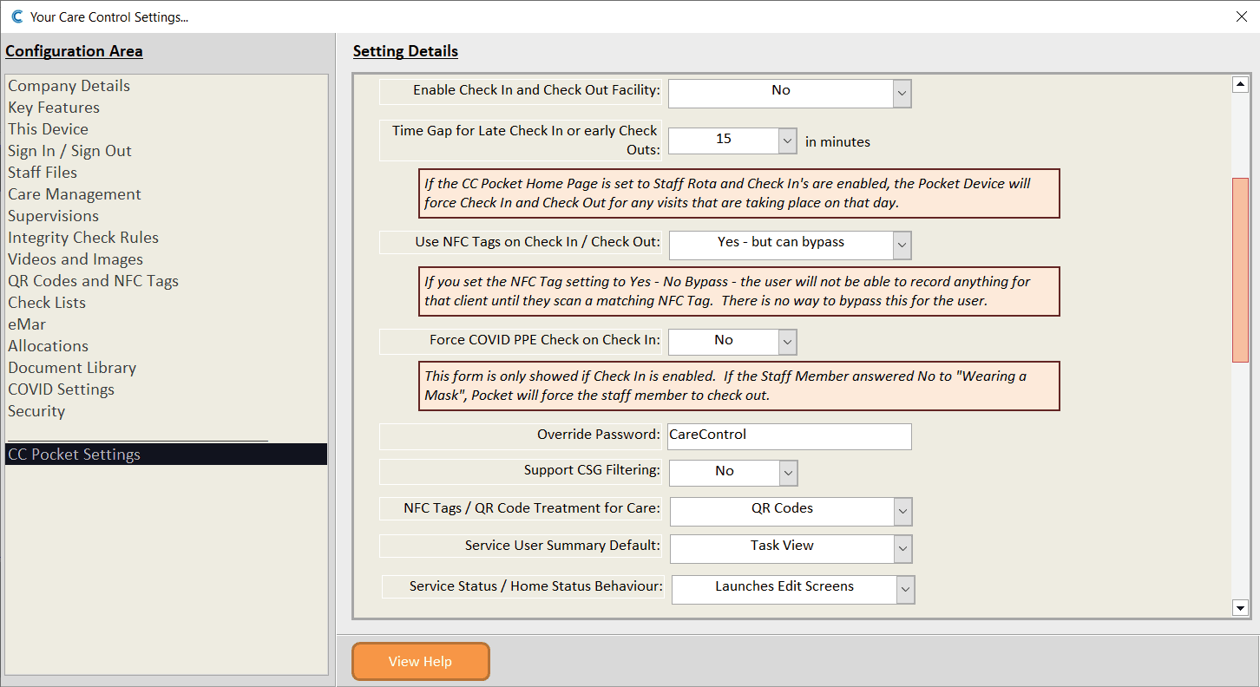Expand Service Status / Home Status Behaviour dropdown
Screen dimensions: 1260x687
(905, 590)
